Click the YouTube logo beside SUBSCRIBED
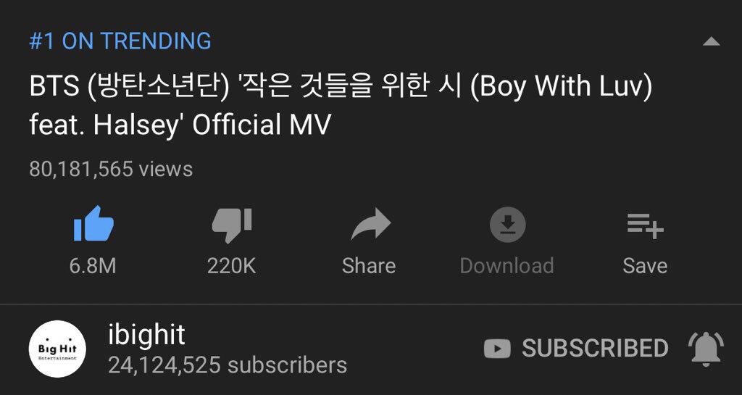The width and height of the screenshot is (742, 395). (x=497, y=349)
